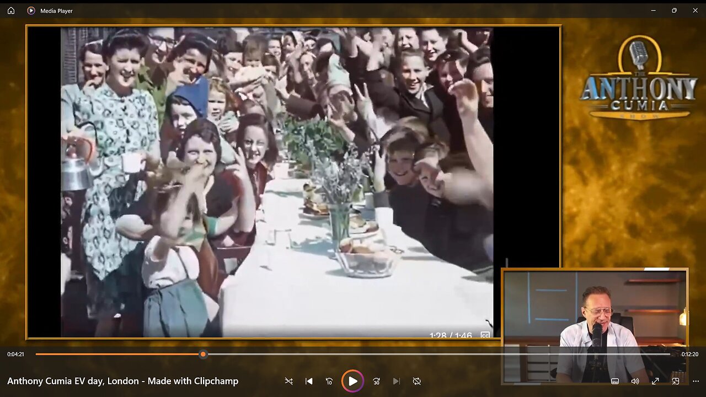Minimize the Media Player window
Screen dimensions: 706x397
point(654,10)
